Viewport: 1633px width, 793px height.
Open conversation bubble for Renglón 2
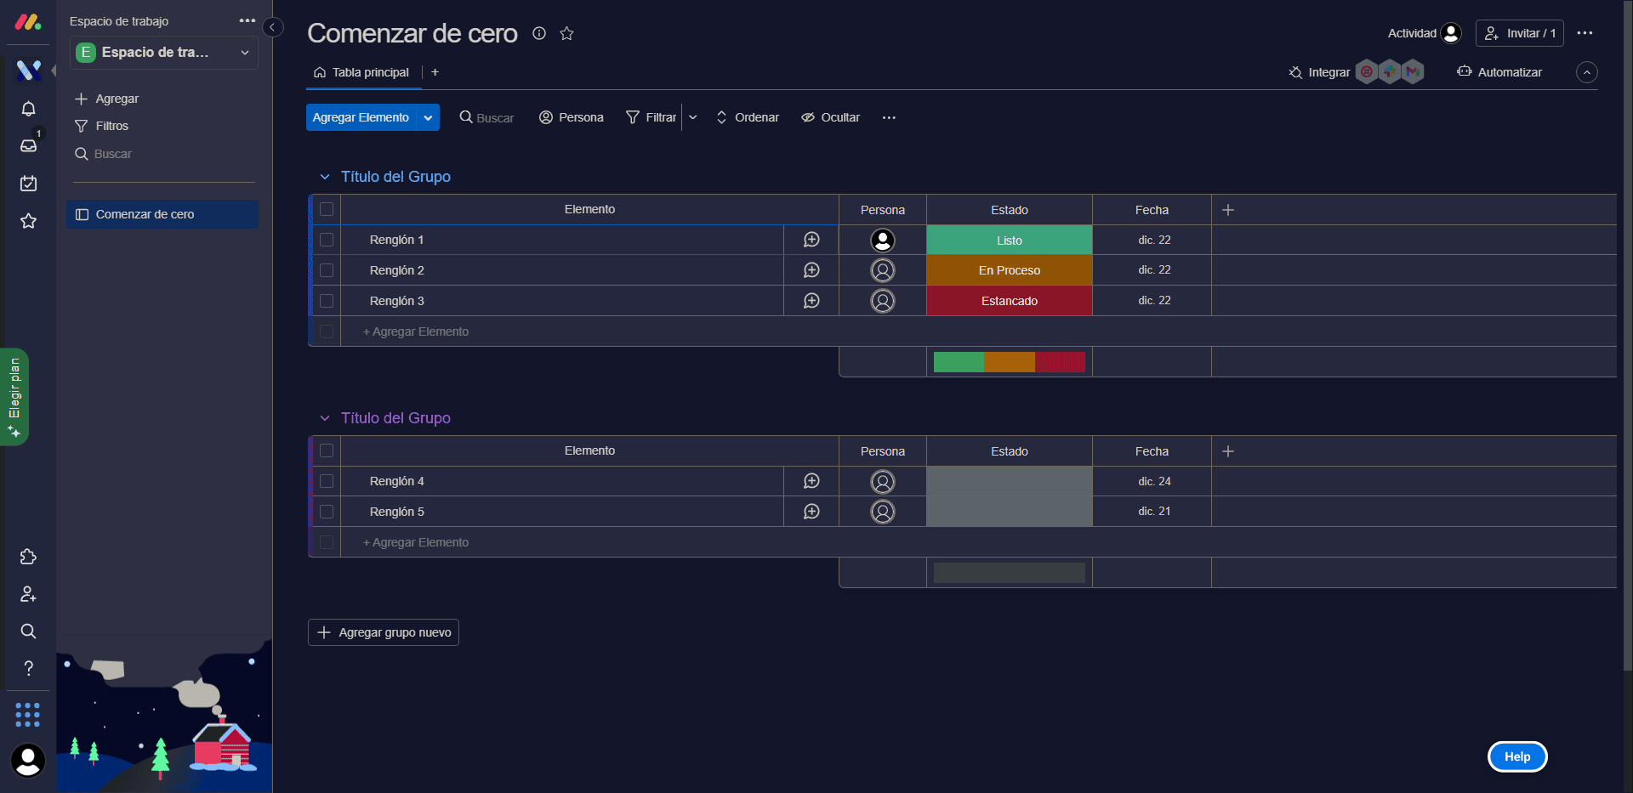811,270
